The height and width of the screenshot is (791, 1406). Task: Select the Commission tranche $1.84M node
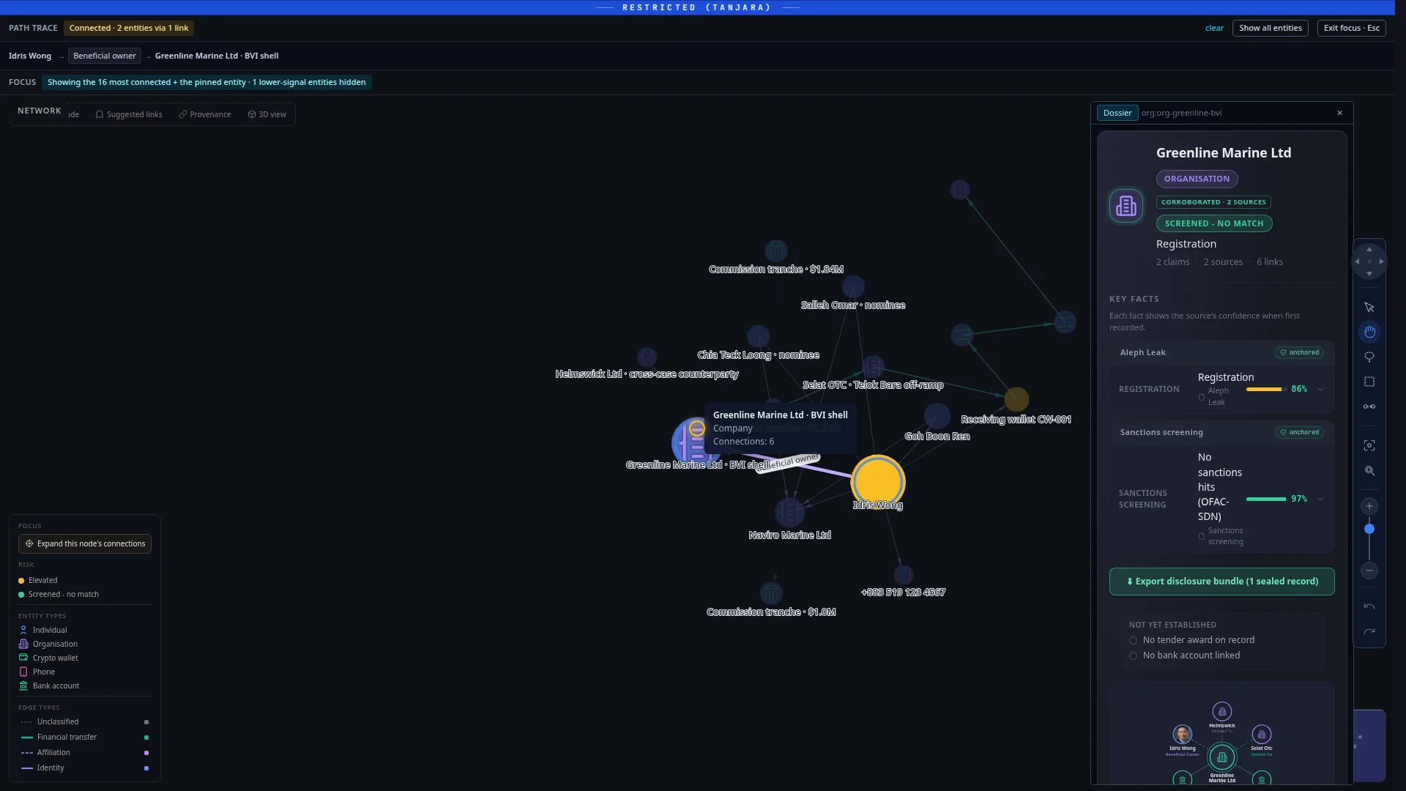pyautogui.click(x=775, y=250)
